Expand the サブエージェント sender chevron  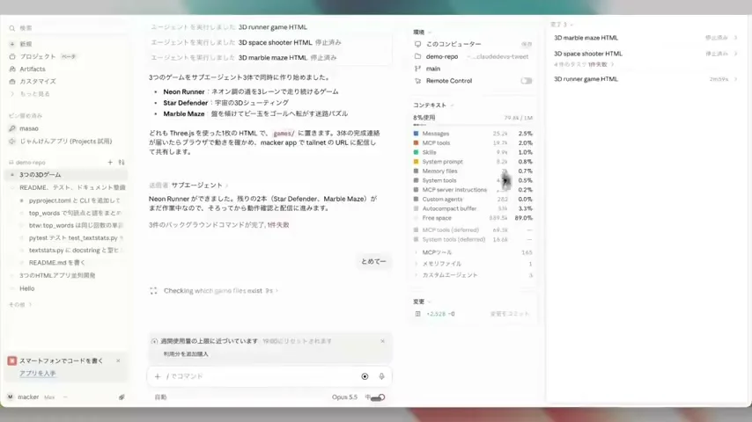click(227, 186)
